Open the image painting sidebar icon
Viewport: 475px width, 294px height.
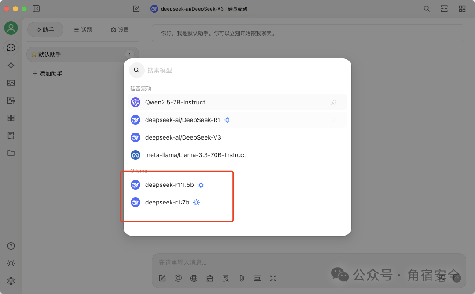click(11, 83)
